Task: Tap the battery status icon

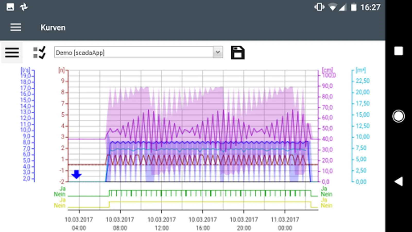Action: coord(354,7)
